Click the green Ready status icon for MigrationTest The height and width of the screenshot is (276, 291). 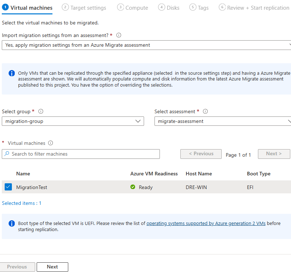click(x=133, y=187)
